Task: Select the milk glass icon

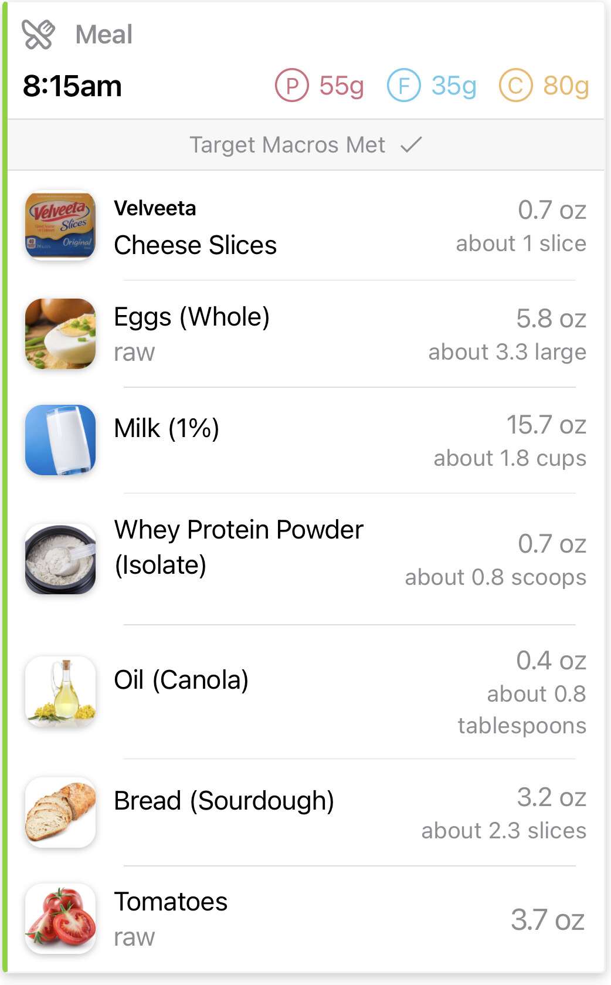Action: [60, 439]
